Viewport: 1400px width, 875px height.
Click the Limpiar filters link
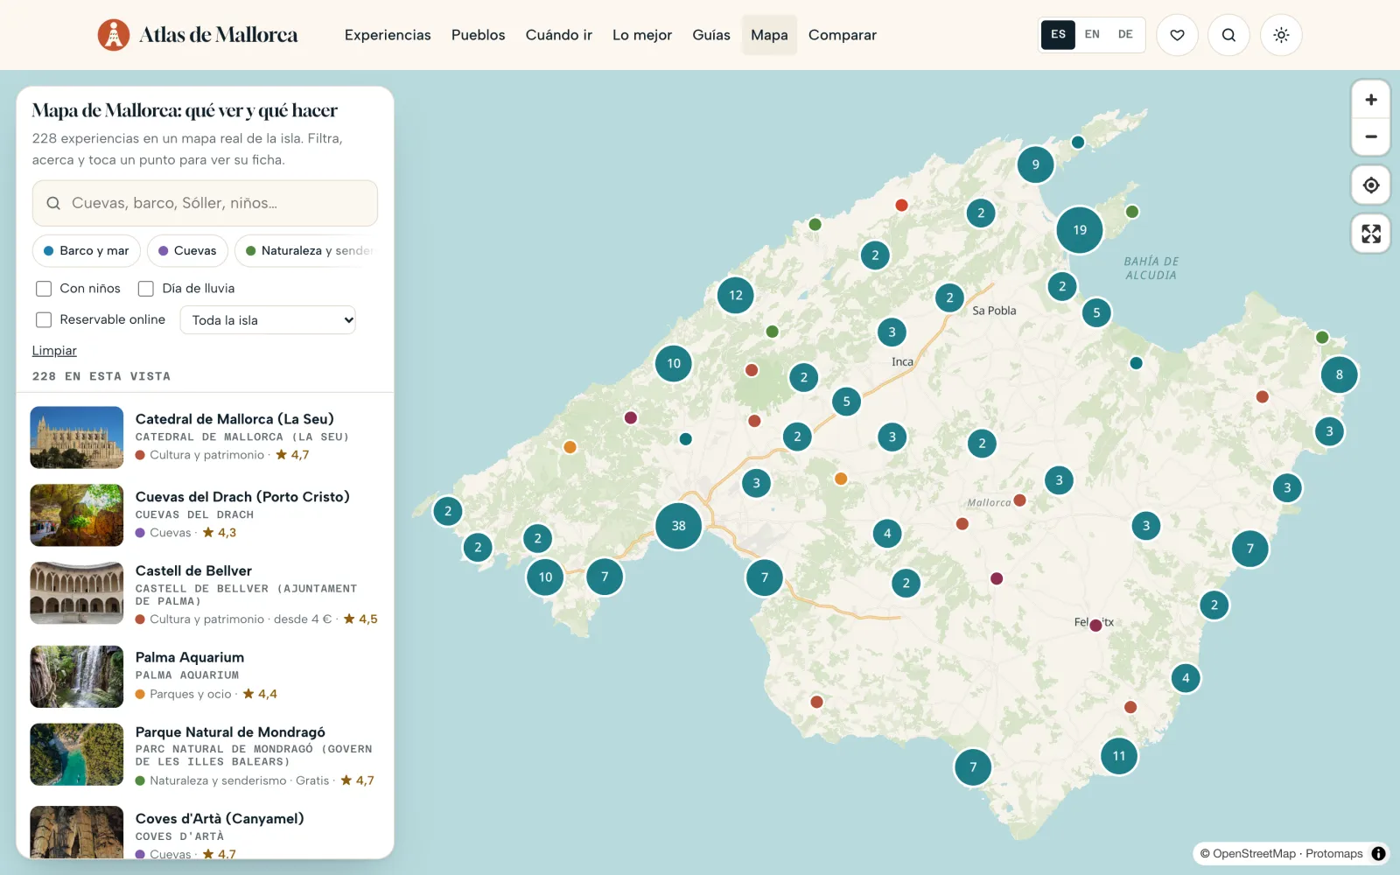(54, 351)
